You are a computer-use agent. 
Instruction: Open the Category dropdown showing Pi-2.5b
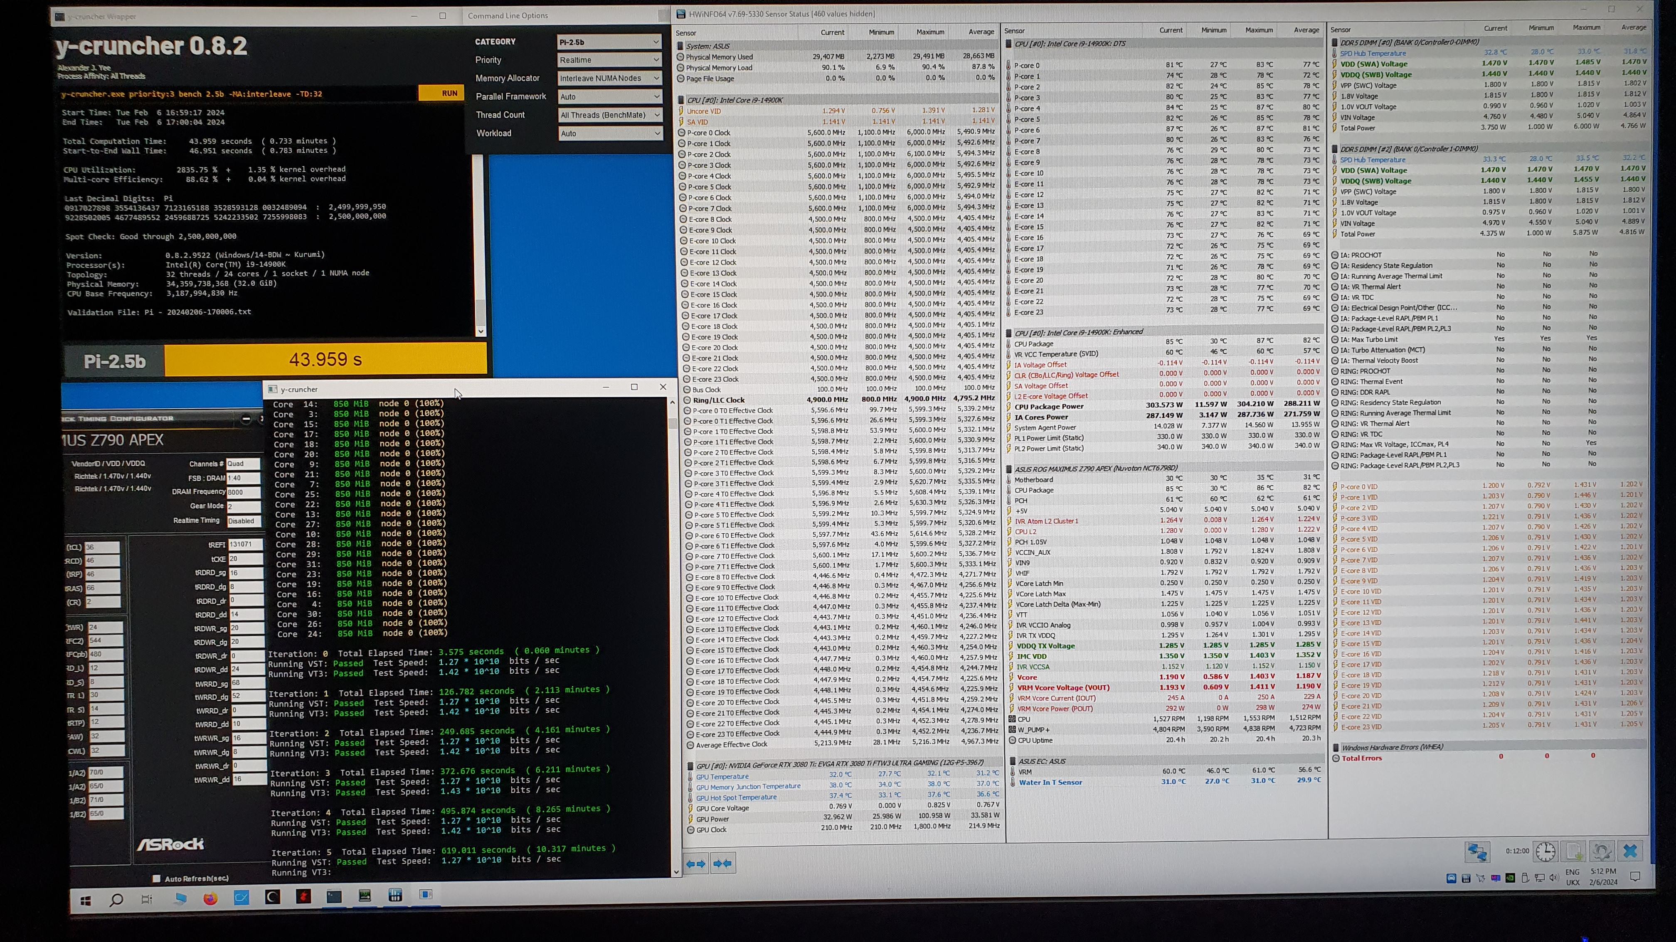coord(609,42)
